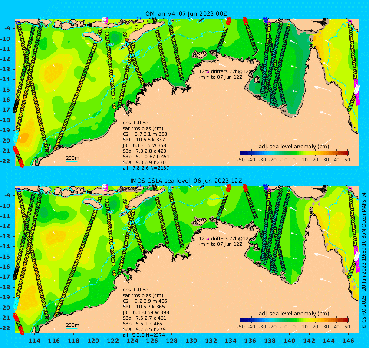This screenshot has width=369, height=348.
Task: Click 'obs + 0.5d' in the top map
Action: [135, 123]
